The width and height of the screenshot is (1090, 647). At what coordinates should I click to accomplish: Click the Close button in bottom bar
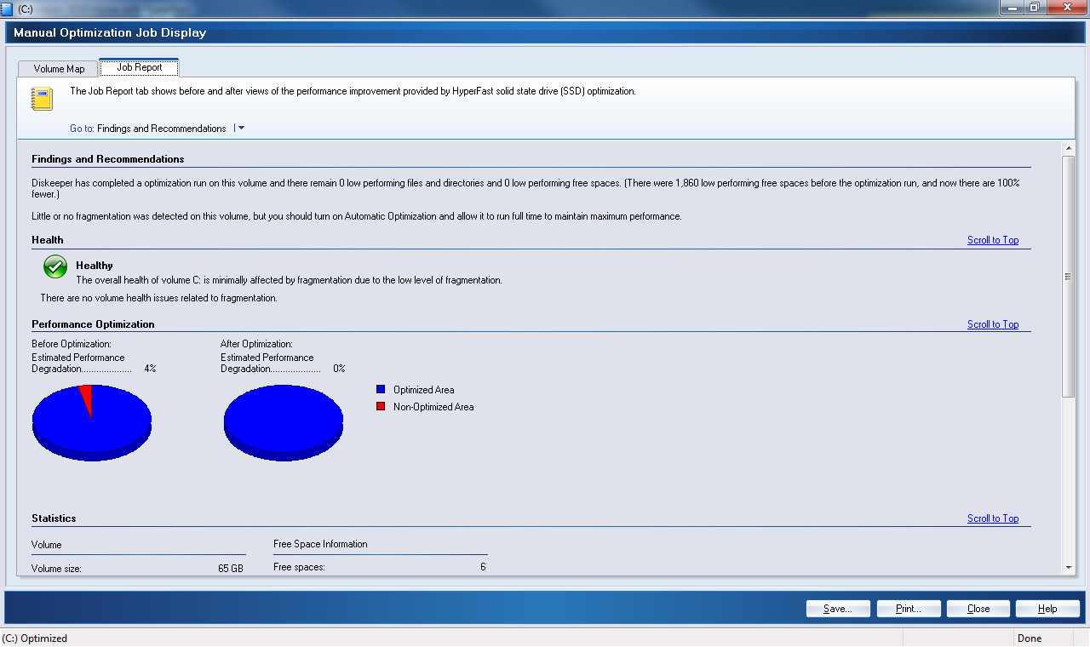(978, 609)
